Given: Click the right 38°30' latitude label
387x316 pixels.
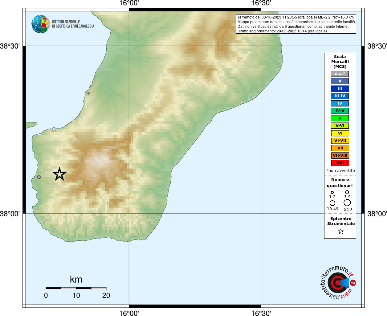Looking at the screenshot, I should (x=377, y=46).
